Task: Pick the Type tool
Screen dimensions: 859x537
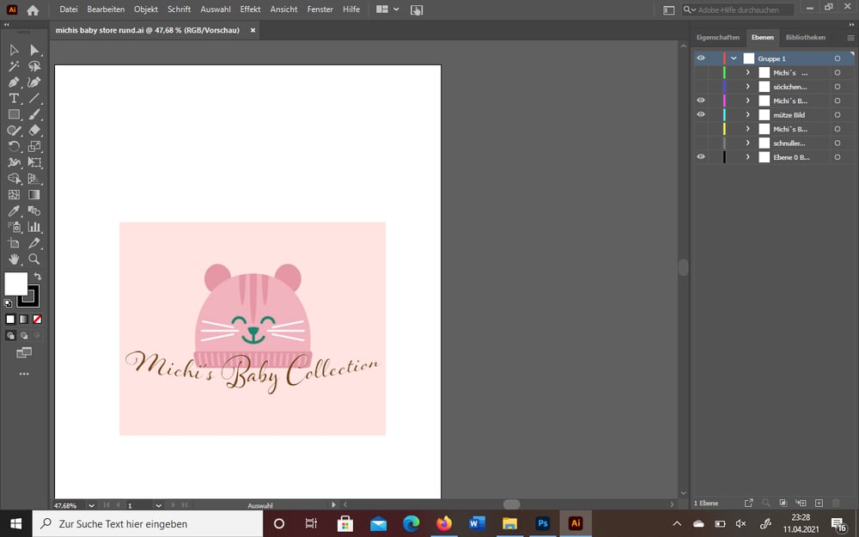Action: [x=14, y=99]
